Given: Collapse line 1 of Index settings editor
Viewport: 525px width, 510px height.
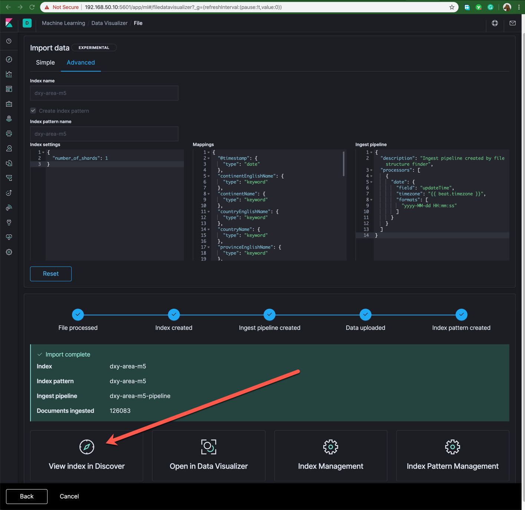Looking at the screenshot, I should point(43,152).
